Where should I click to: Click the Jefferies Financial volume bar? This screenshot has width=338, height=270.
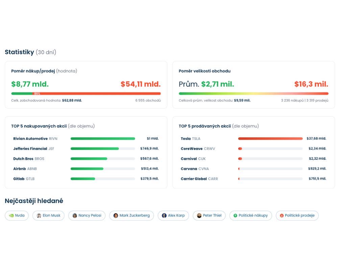click(x=103, y=148)
